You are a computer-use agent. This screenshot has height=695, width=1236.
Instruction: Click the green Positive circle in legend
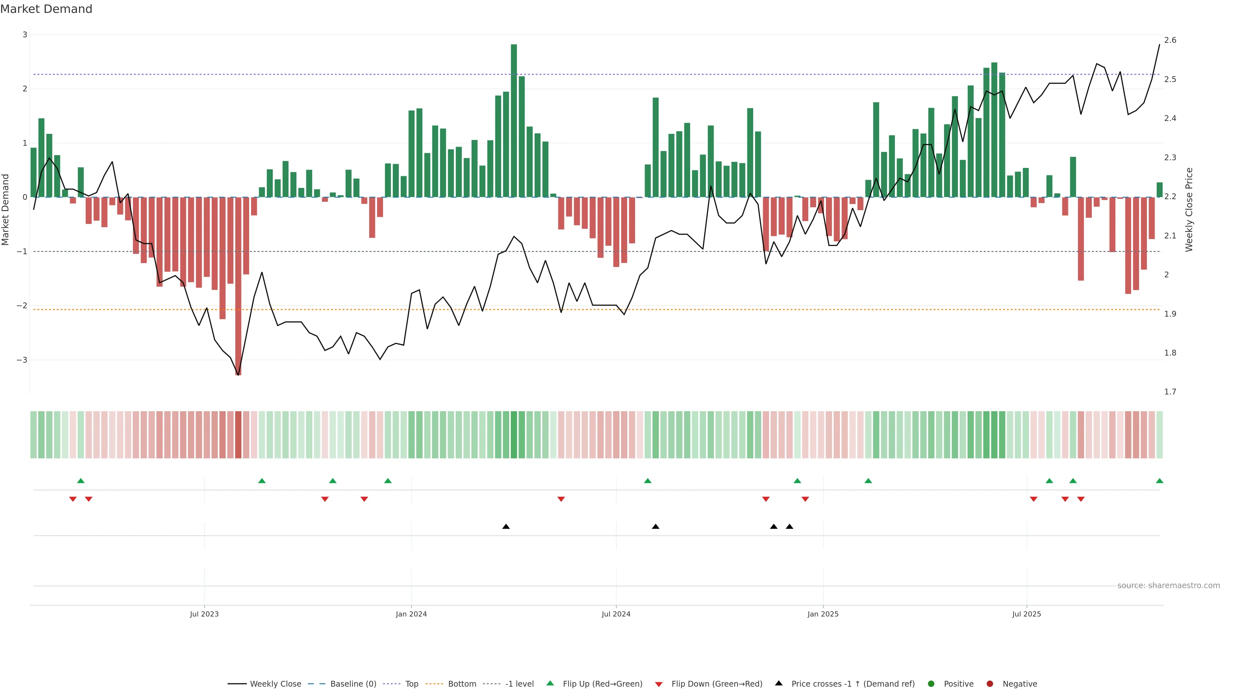(931, 684)
